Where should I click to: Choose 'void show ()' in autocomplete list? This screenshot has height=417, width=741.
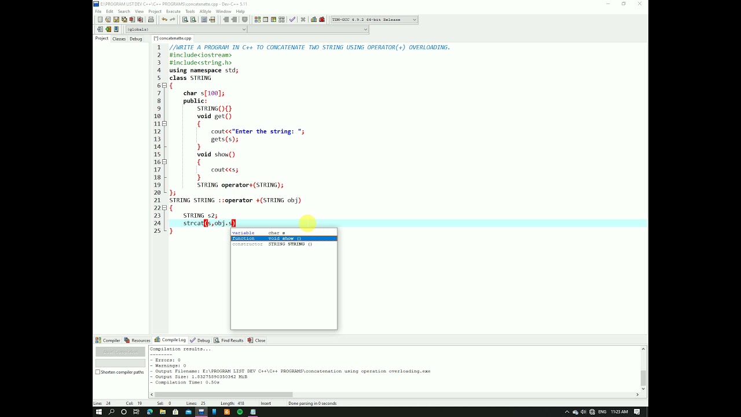(284, 239)
